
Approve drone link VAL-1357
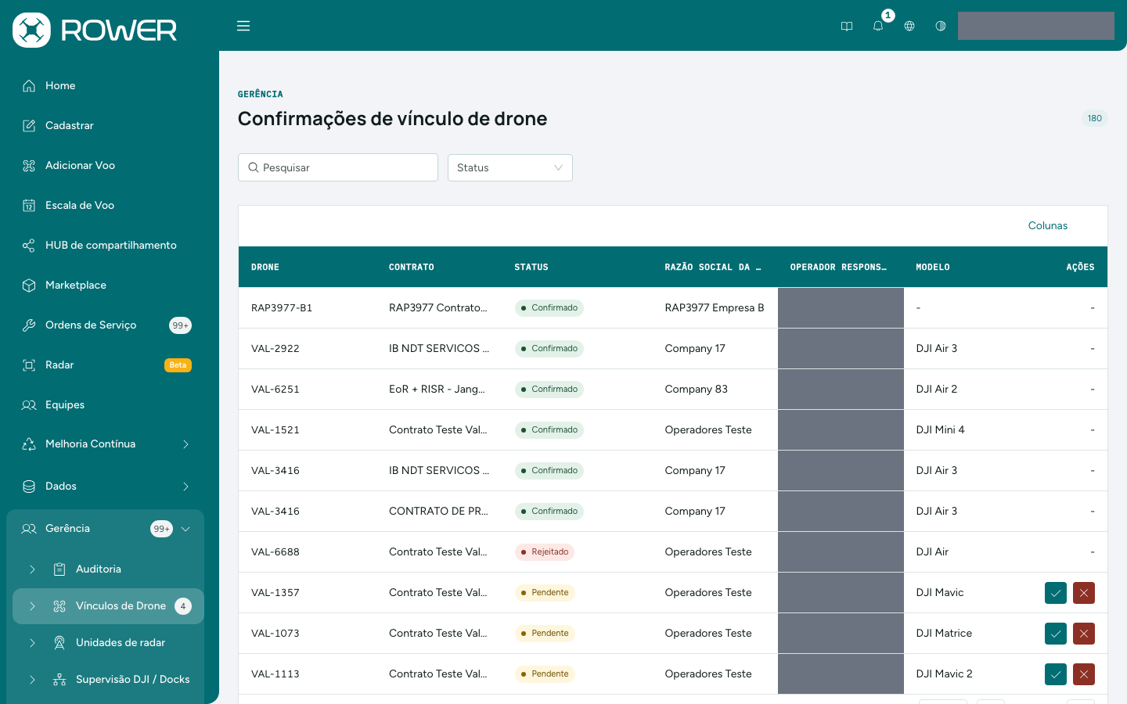[x=1056, y=593]
